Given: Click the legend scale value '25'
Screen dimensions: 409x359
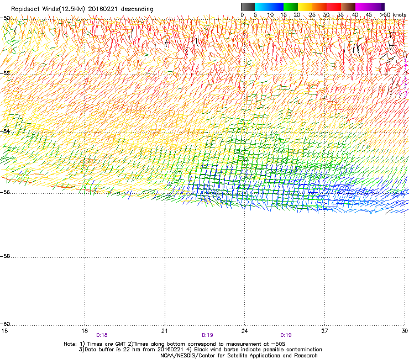Looking at the screenshot, I should 312,15.
